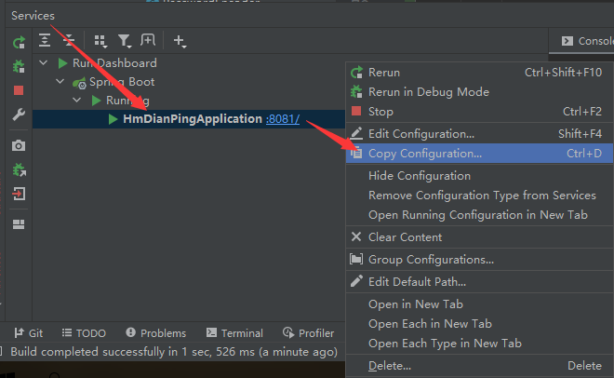This screenshot has width=614, height=378.
Task: Click the Rerun in Debug Mode bug icon
Action: [x=19, y=67]
